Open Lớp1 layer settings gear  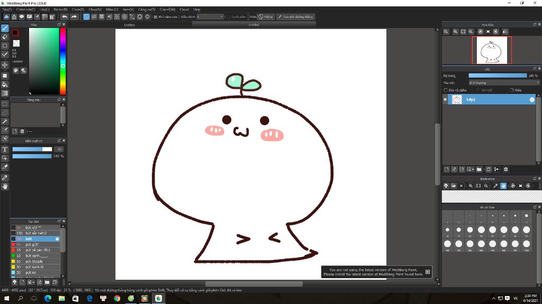coord(532,100)
